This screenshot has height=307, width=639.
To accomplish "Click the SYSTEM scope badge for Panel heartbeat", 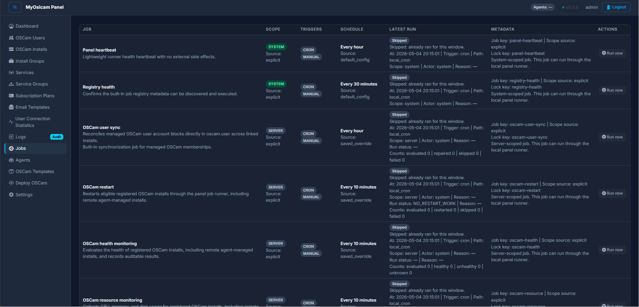I will point(276,47).
